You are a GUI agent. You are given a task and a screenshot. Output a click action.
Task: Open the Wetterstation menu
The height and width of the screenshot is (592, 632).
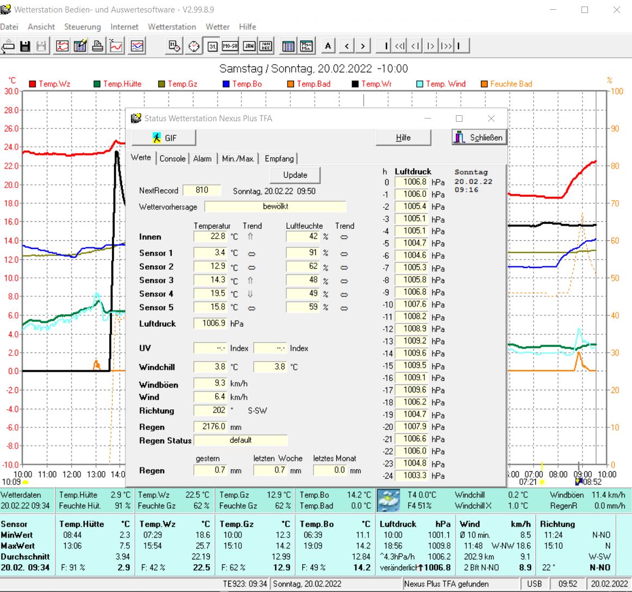tap(172, 27)
